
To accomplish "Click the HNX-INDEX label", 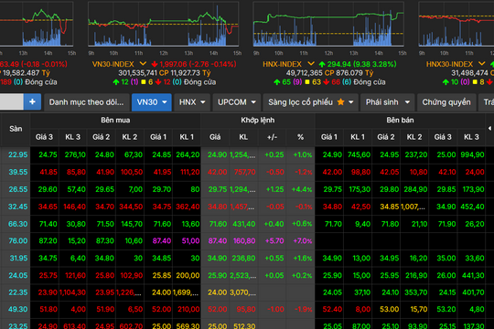I will [283, 64].
